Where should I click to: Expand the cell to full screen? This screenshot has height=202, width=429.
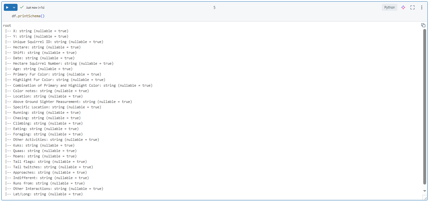[412, 7]
